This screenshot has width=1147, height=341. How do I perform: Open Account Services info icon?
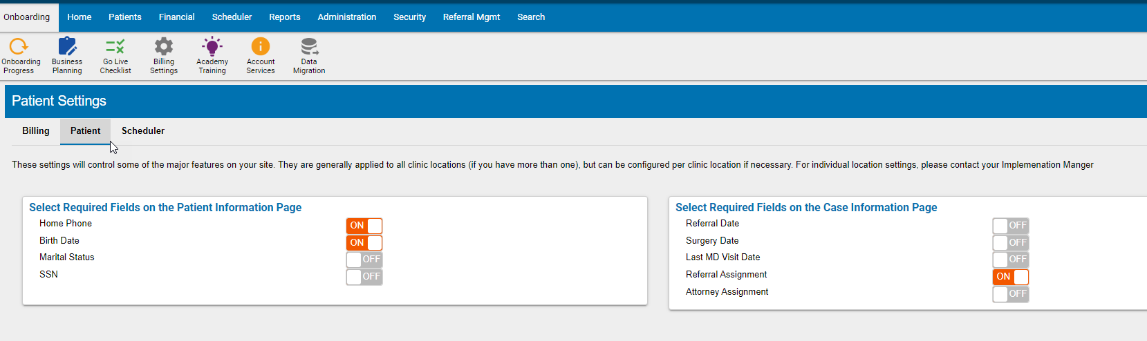click(x=261, y=47)
